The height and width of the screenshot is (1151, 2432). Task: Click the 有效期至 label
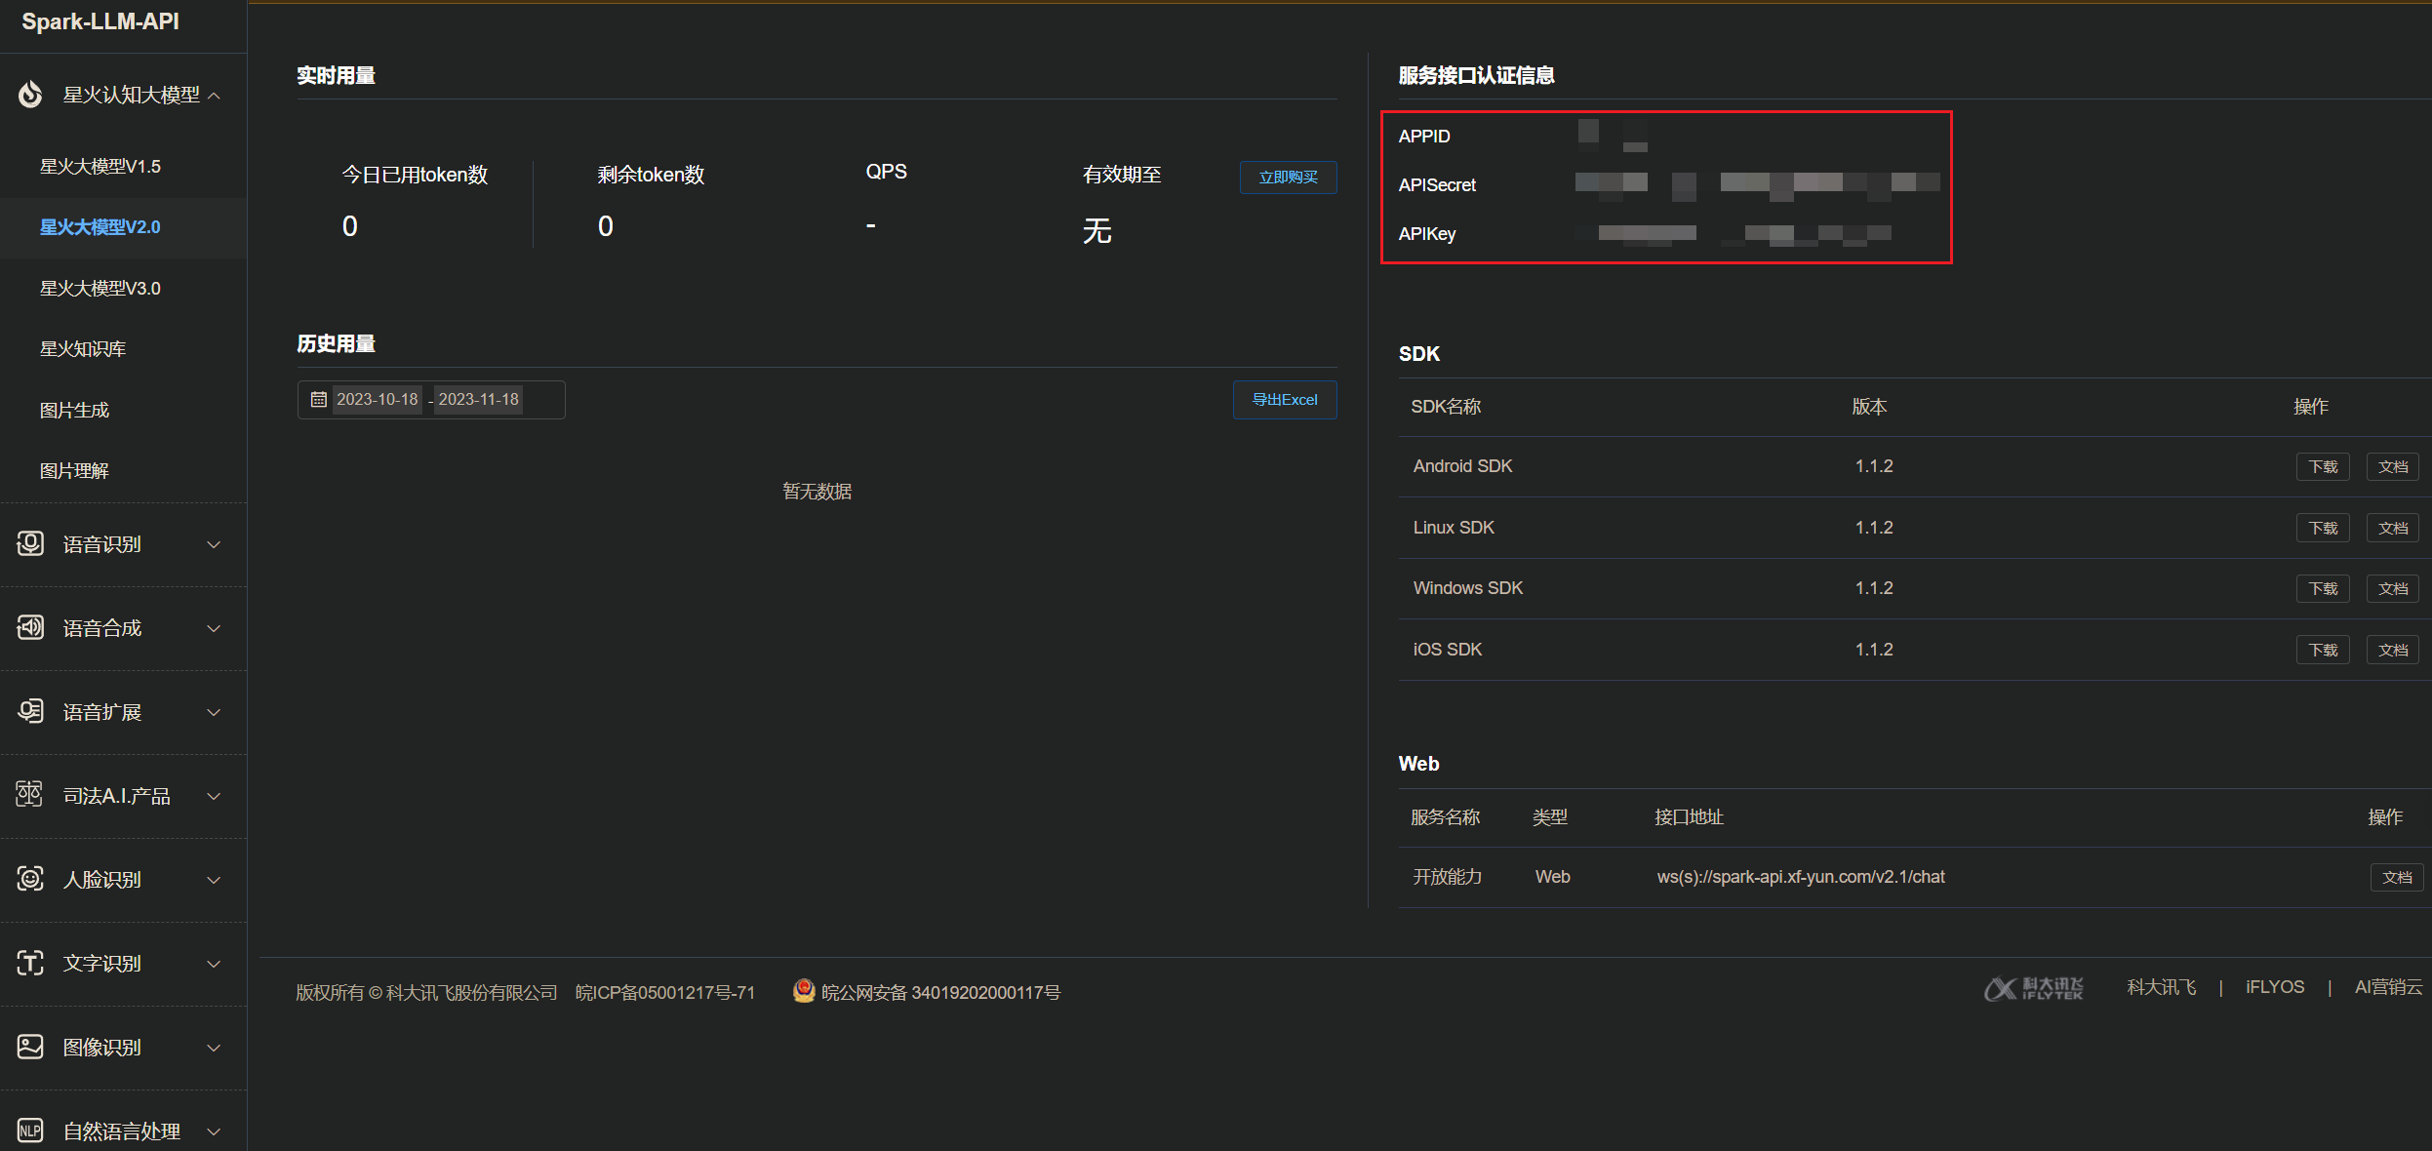(x=1122, y=175)
